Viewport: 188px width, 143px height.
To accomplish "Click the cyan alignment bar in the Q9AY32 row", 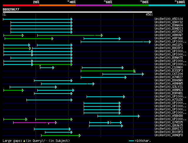I will [x=41, y=22].
